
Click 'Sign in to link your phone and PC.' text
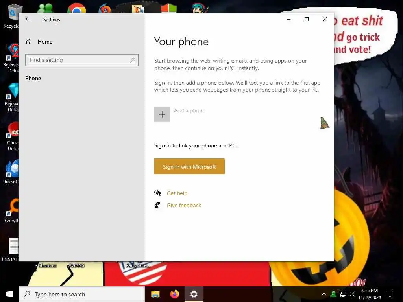196,145
